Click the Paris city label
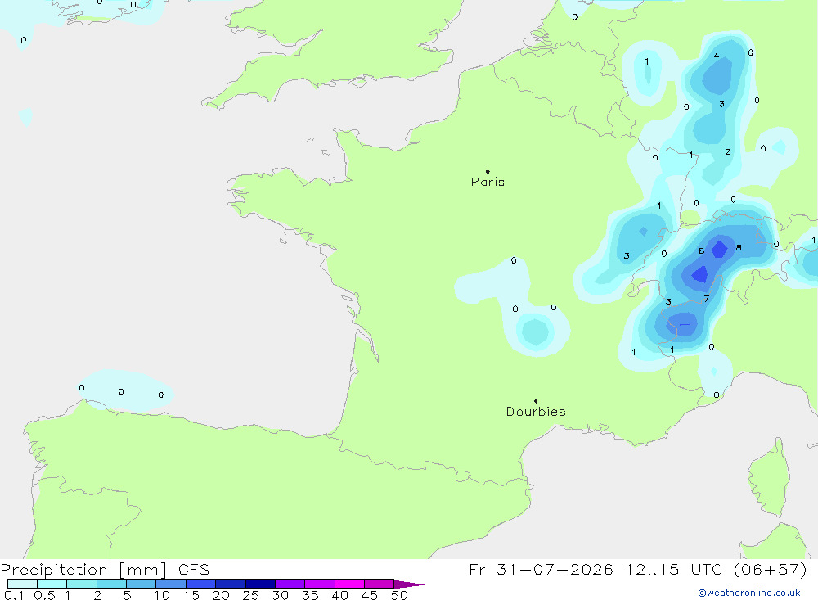This screenshot has height=600, width=818. pos(488,182)
